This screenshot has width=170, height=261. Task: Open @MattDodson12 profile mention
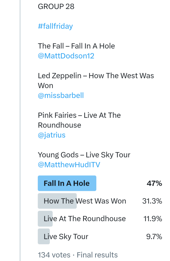pyautogui.click(x=66, y=56)
